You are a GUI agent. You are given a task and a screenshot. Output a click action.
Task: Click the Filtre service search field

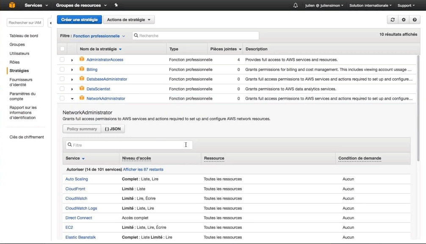(x=129, y=145)
